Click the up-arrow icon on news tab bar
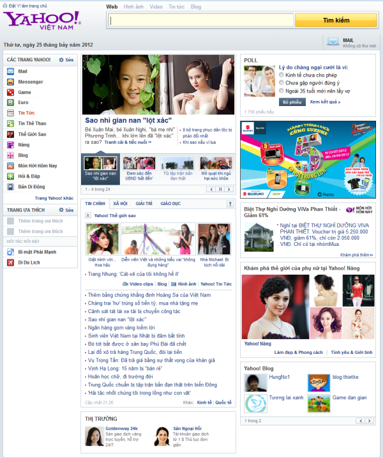The height and width of the screenshot is (458, 383). tap(230, 204)
